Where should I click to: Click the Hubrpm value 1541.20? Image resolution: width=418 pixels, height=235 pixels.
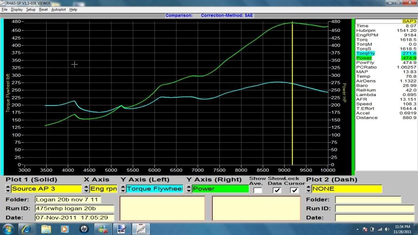pos(406,30)
